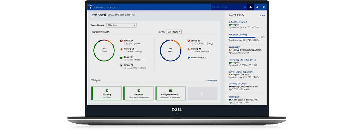Click Configuration Drift widget green check icon
354x130 pixels.
[171, 90]
